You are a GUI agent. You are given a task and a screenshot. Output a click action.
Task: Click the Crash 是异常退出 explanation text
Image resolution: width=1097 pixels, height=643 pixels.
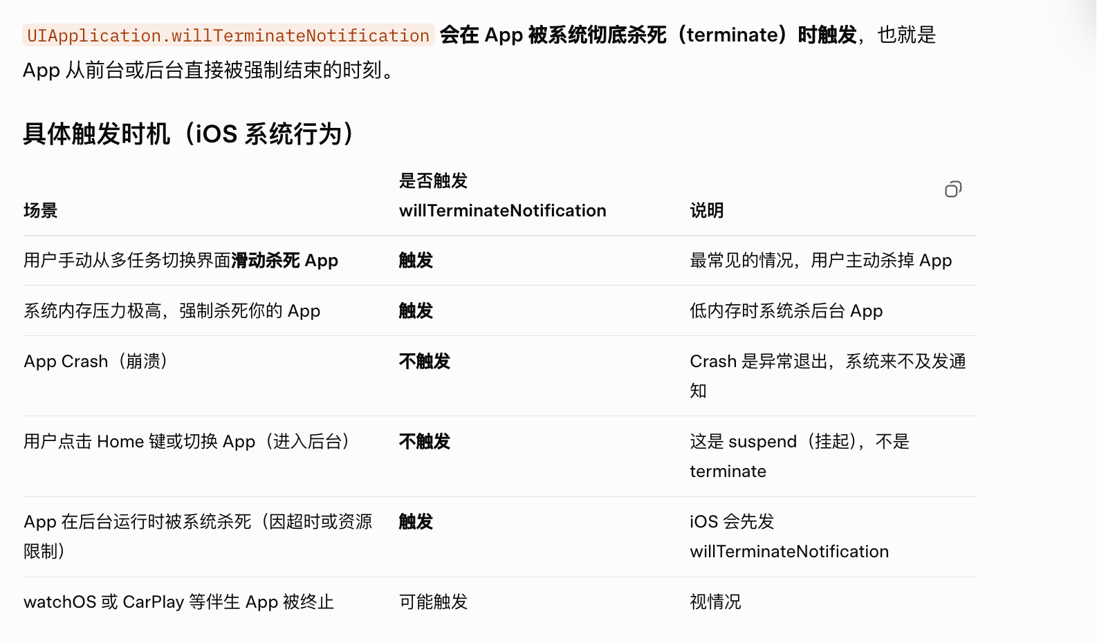(x=828, y=376)
